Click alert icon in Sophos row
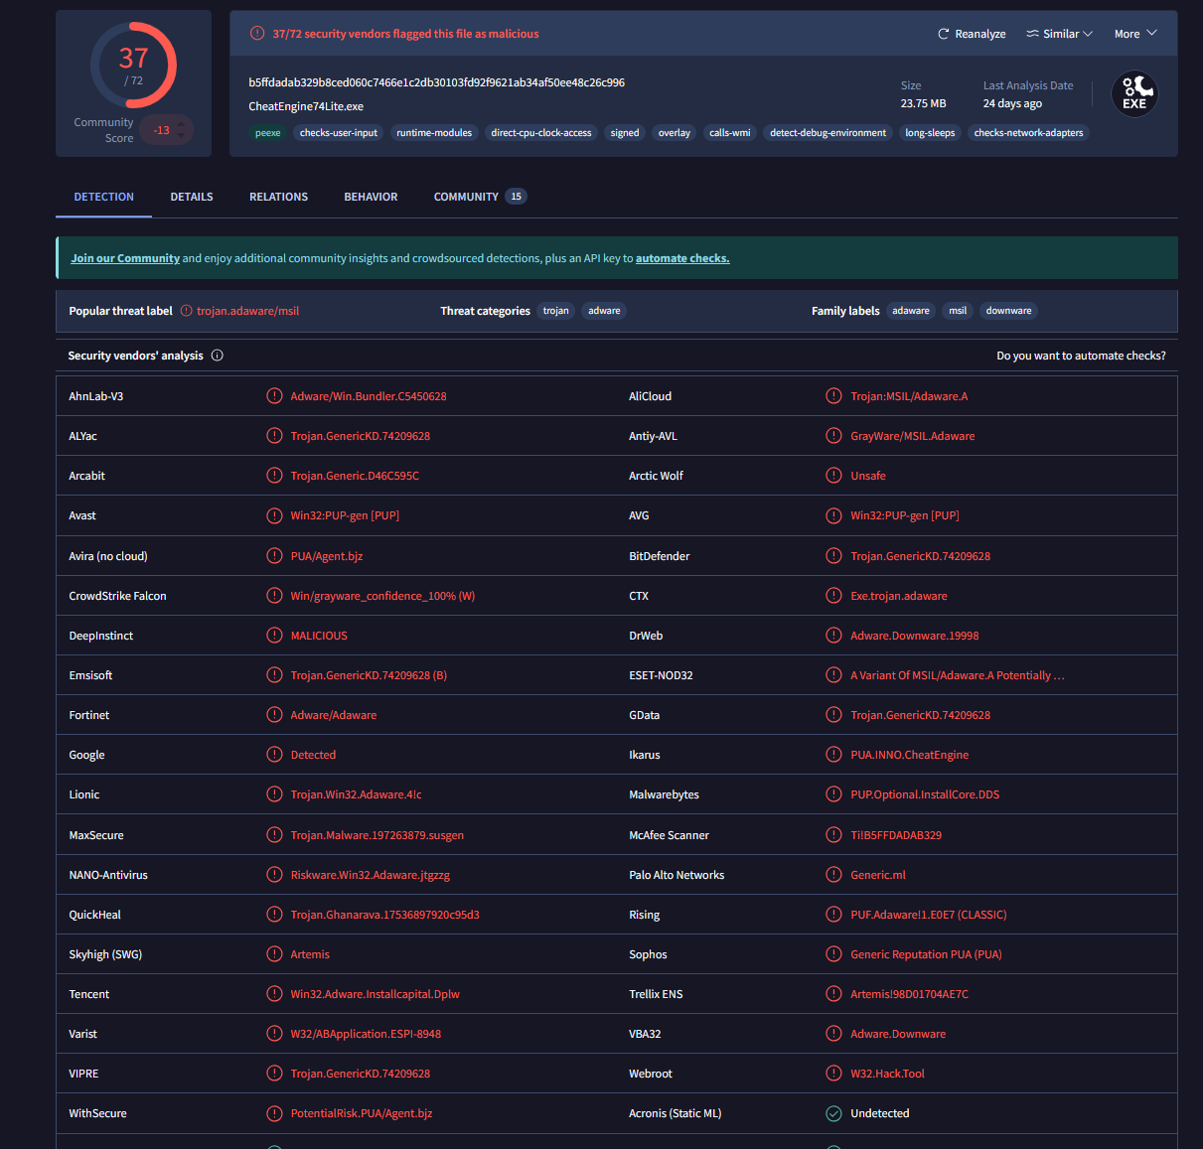Viewport: 1203px width, 1149px height. [833, 953]
